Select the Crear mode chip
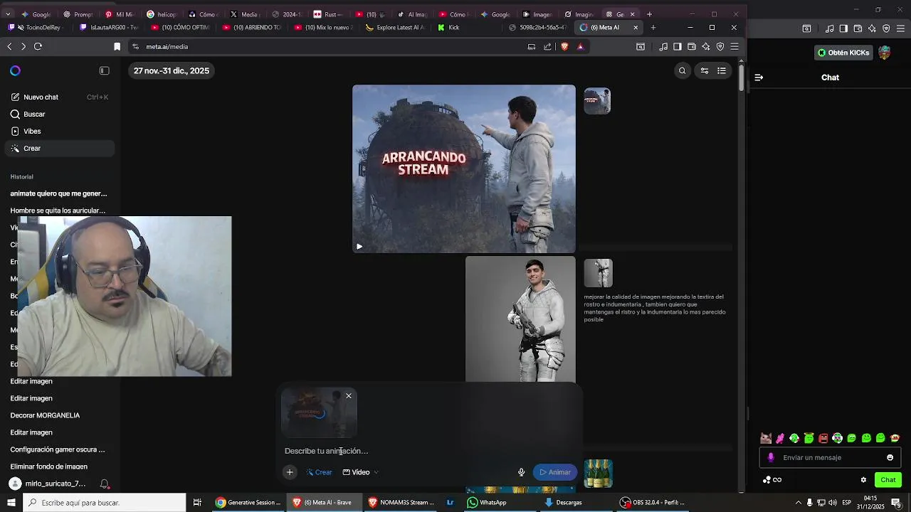This screenshot has height=512, width=911. click(x=319, y=472)
